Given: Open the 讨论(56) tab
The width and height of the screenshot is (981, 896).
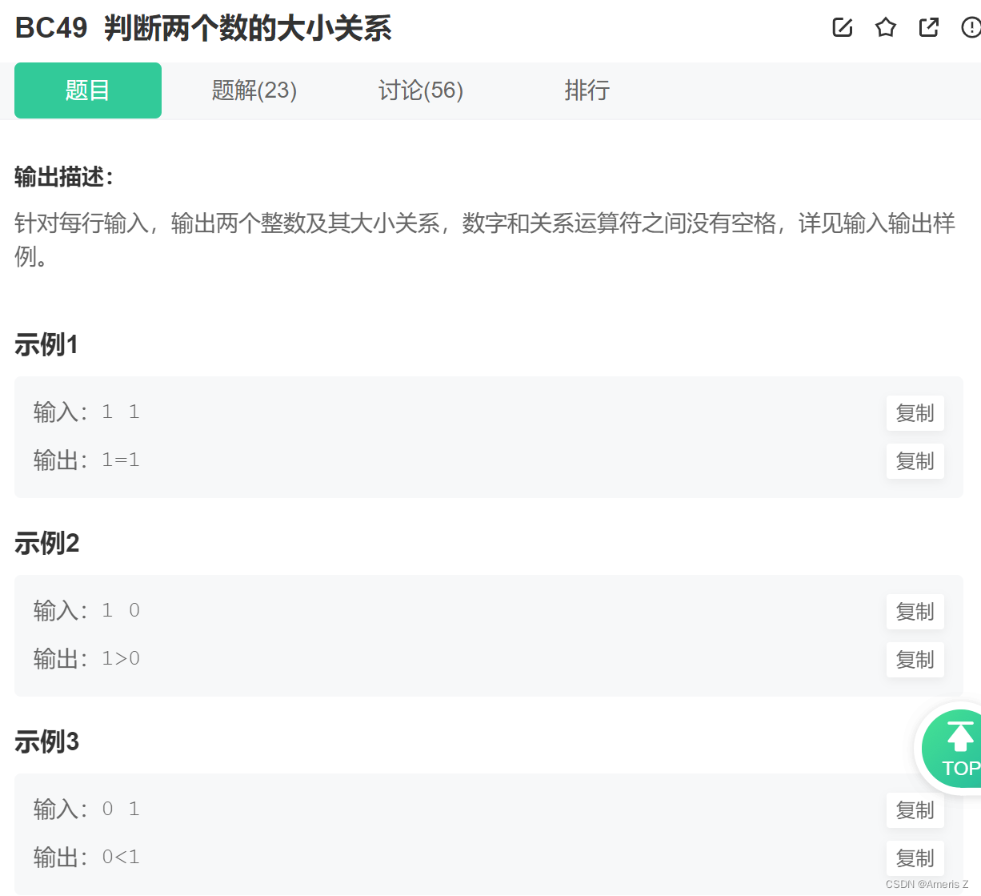Looking at the screenshot, I should coord(421,90).
